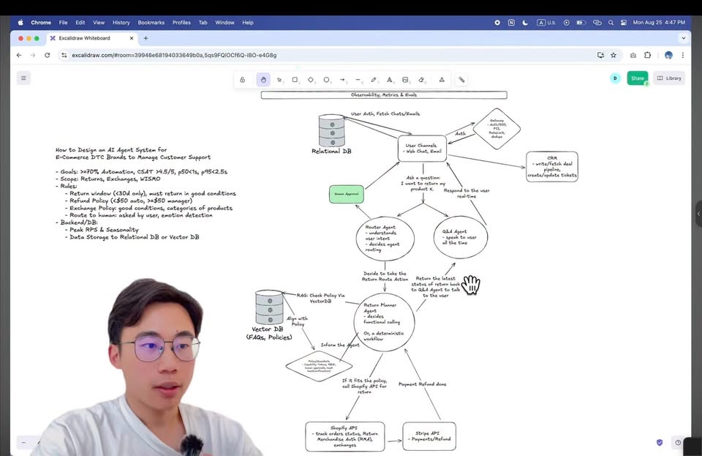This screenshot has width=702, height=456.
Task: Select the Eraser tool
Action: tap(421, 80)
